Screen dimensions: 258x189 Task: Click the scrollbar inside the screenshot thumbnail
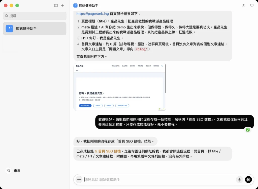coord(166,79)
